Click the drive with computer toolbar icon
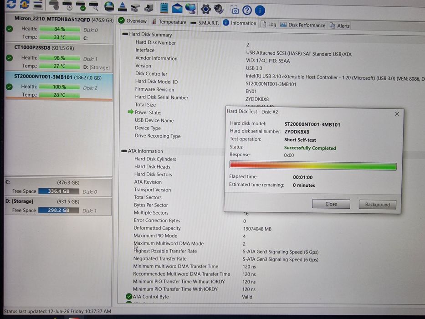This screenshot has height=319, width=425. (148, 7)
